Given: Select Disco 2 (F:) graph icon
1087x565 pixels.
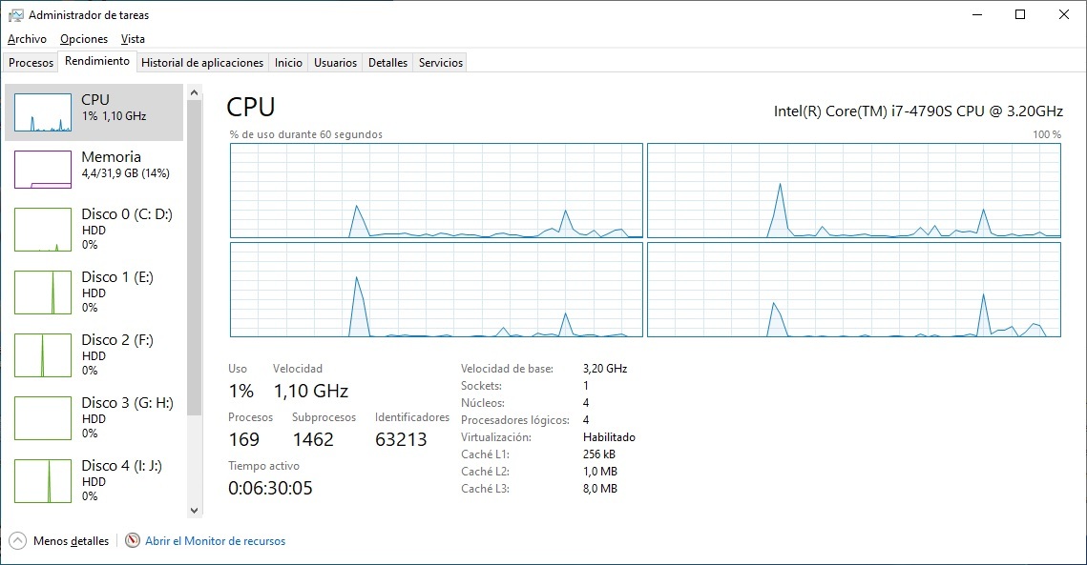Looking at the screenshot, I should (43, 355).
